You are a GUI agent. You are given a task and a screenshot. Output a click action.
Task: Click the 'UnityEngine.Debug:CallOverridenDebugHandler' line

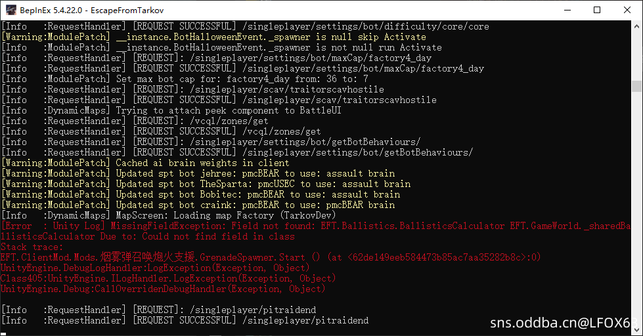click(x=163, y=289)
